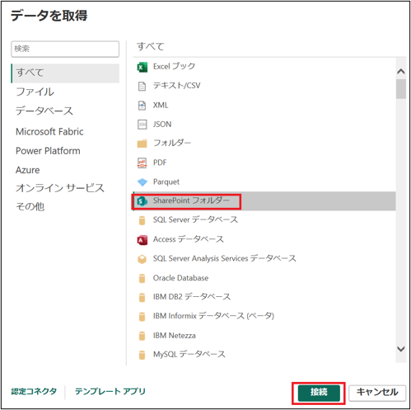Click the SQL Server Analysis Services cube icon

[142, 259]
